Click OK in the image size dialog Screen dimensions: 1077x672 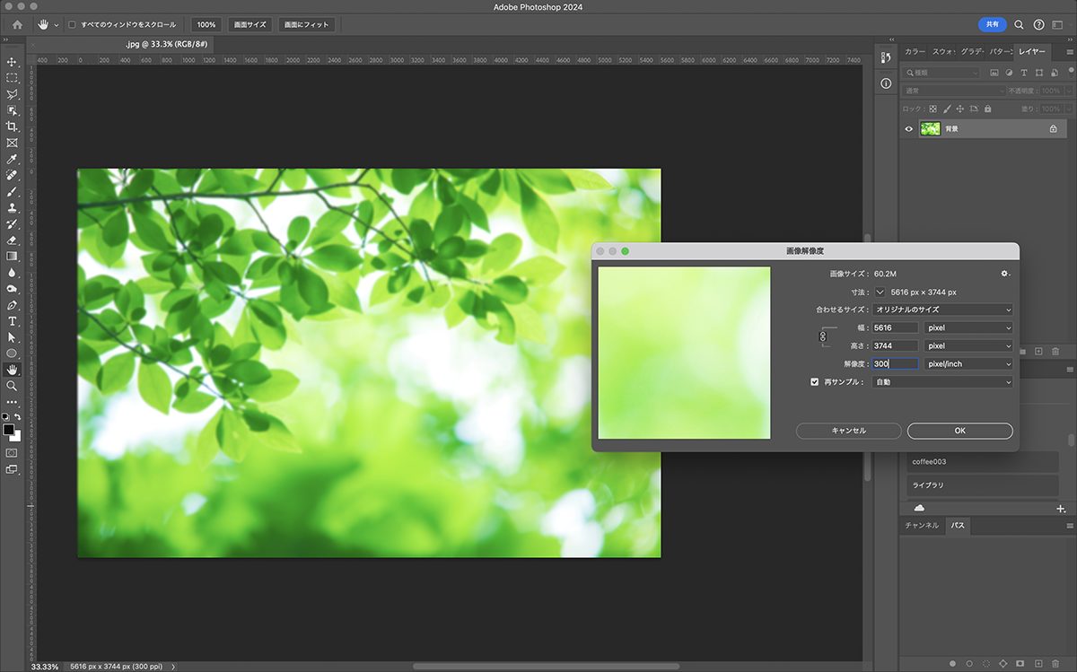click(959, 431)
